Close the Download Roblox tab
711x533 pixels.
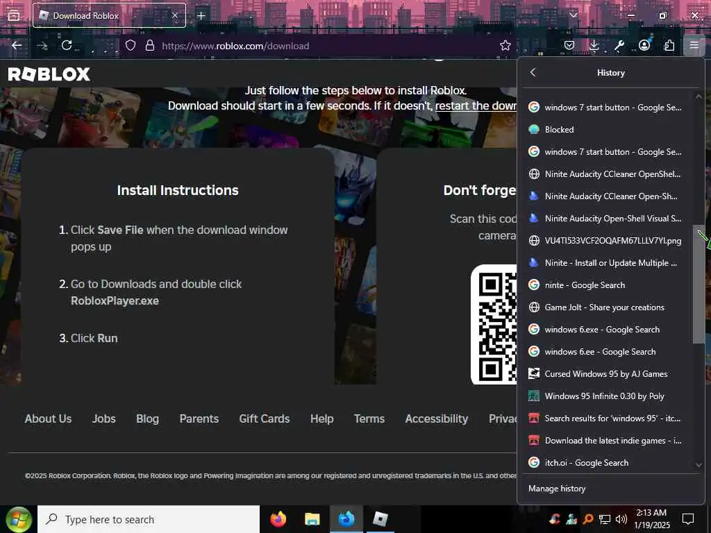click(174, 15)
